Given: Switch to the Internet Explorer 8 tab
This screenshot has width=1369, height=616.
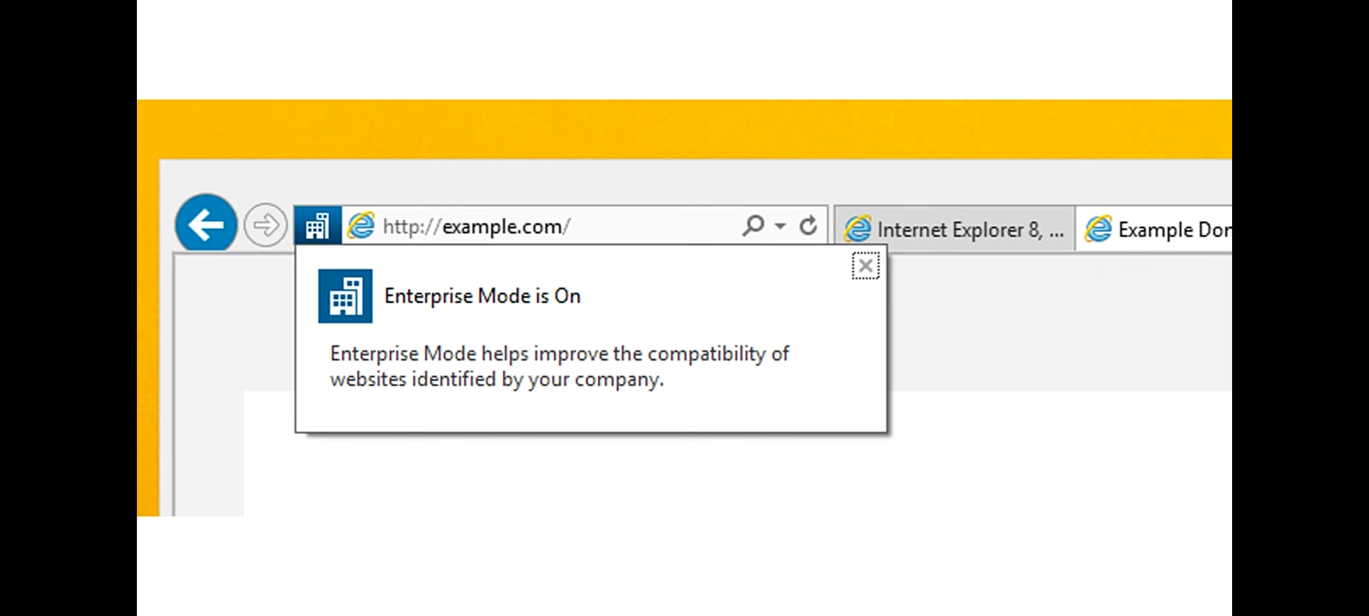Looking at the screenshot, I should 970,229.
